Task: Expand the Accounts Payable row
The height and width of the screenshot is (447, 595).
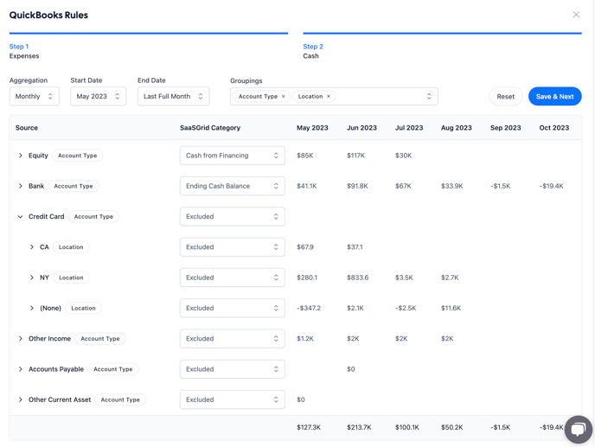Action: (x=21, y=369)
